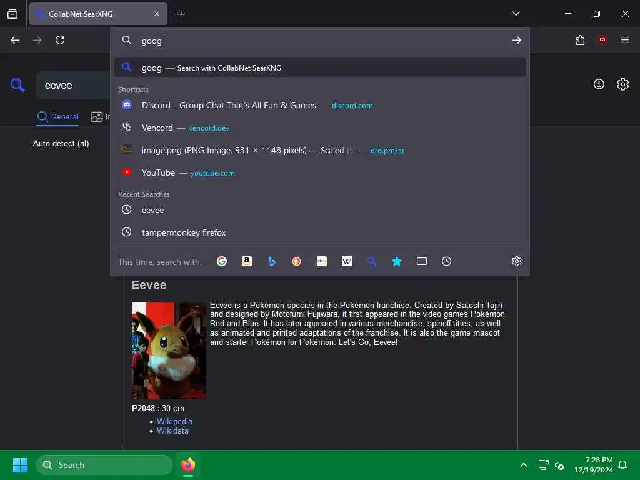Search bookmarks via the star icon
Image resolution: width=640 pixels, height=480 pixels.
click(x=397, y=261)
